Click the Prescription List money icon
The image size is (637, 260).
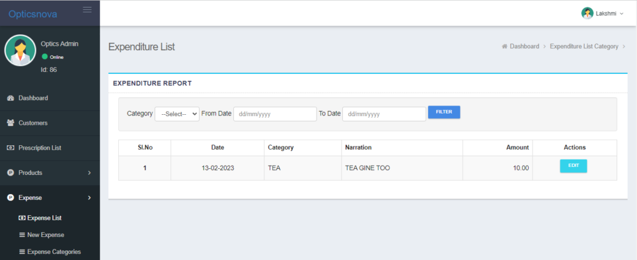point(11,148)
